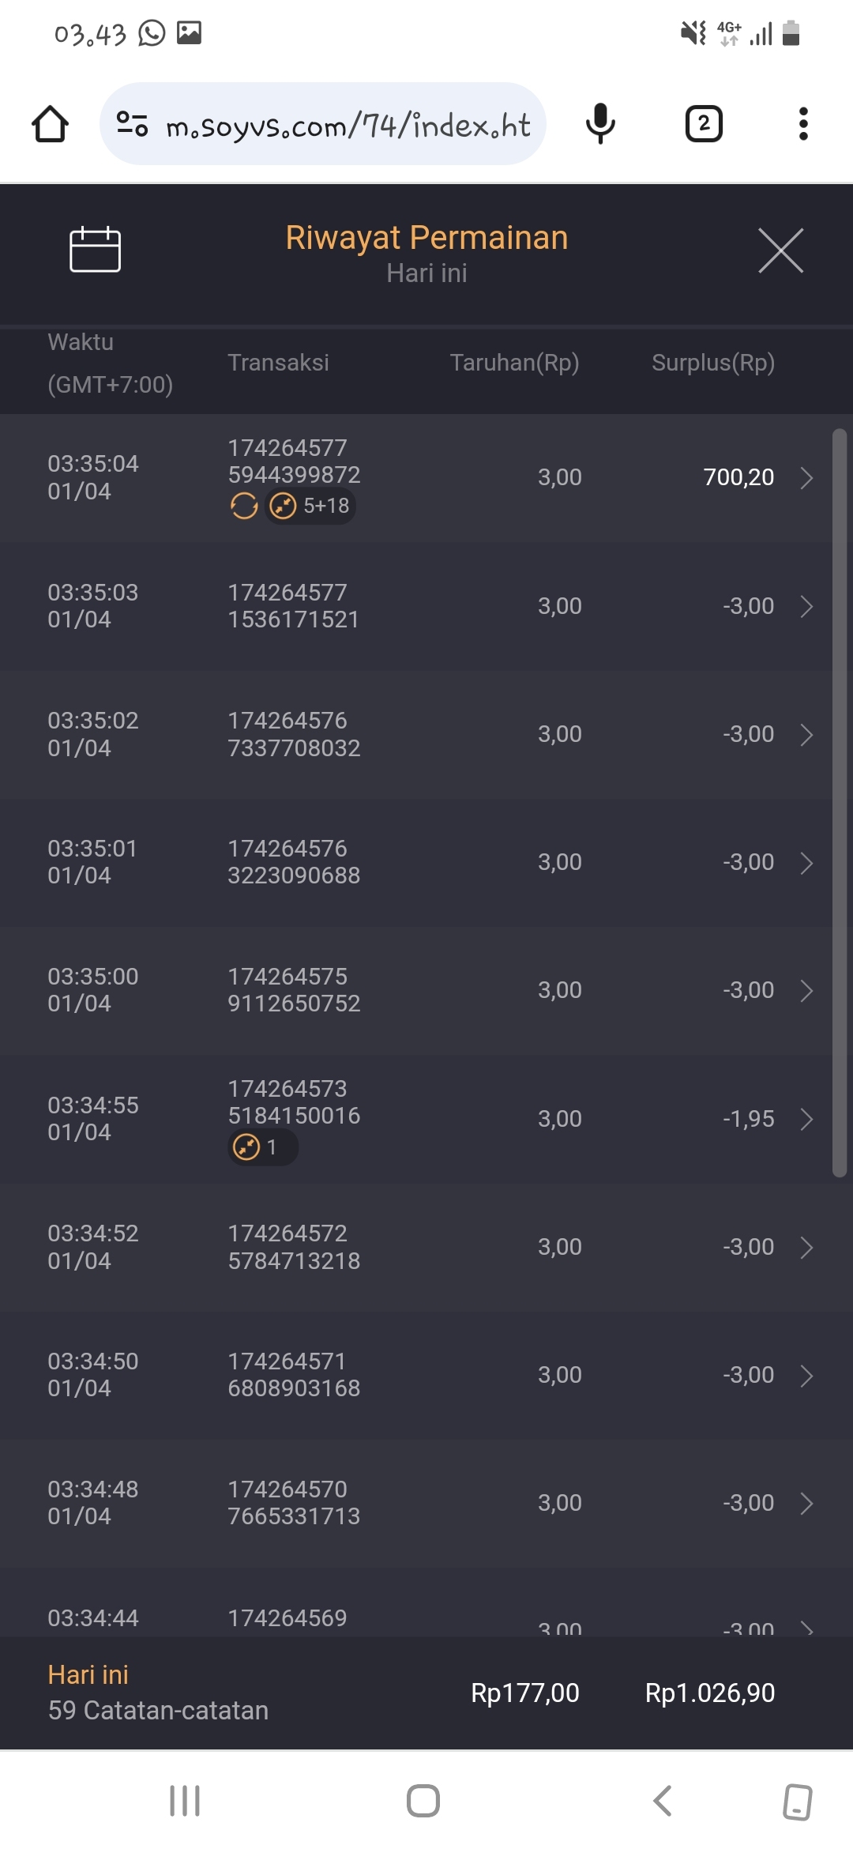Image resolution: width=853 pixels, height=1849 pixels.
Task: Click the URL address bar field
Action: (348, 125)
